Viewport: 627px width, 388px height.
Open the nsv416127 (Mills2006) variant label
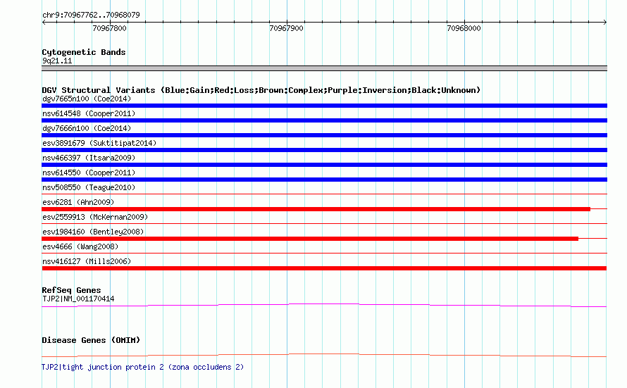tap(87, 261)
